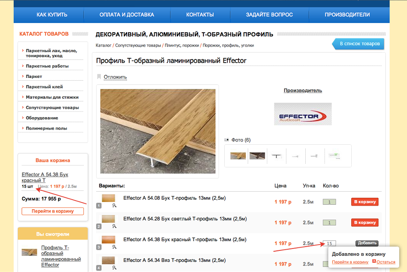The width and height of the screenshot is (407, 272).
Task: Click Effector A 54.08 Бук color swatch
Action: [109, 198]
